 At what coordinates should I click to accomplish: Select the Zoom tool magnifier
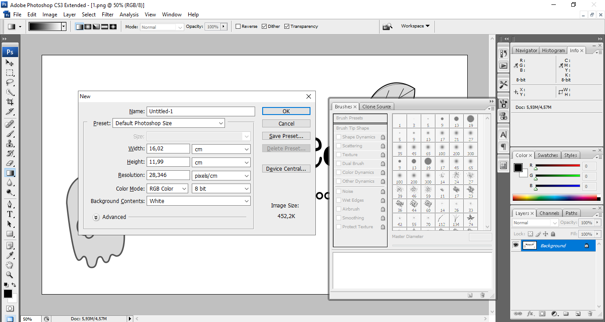pos(10,275)
